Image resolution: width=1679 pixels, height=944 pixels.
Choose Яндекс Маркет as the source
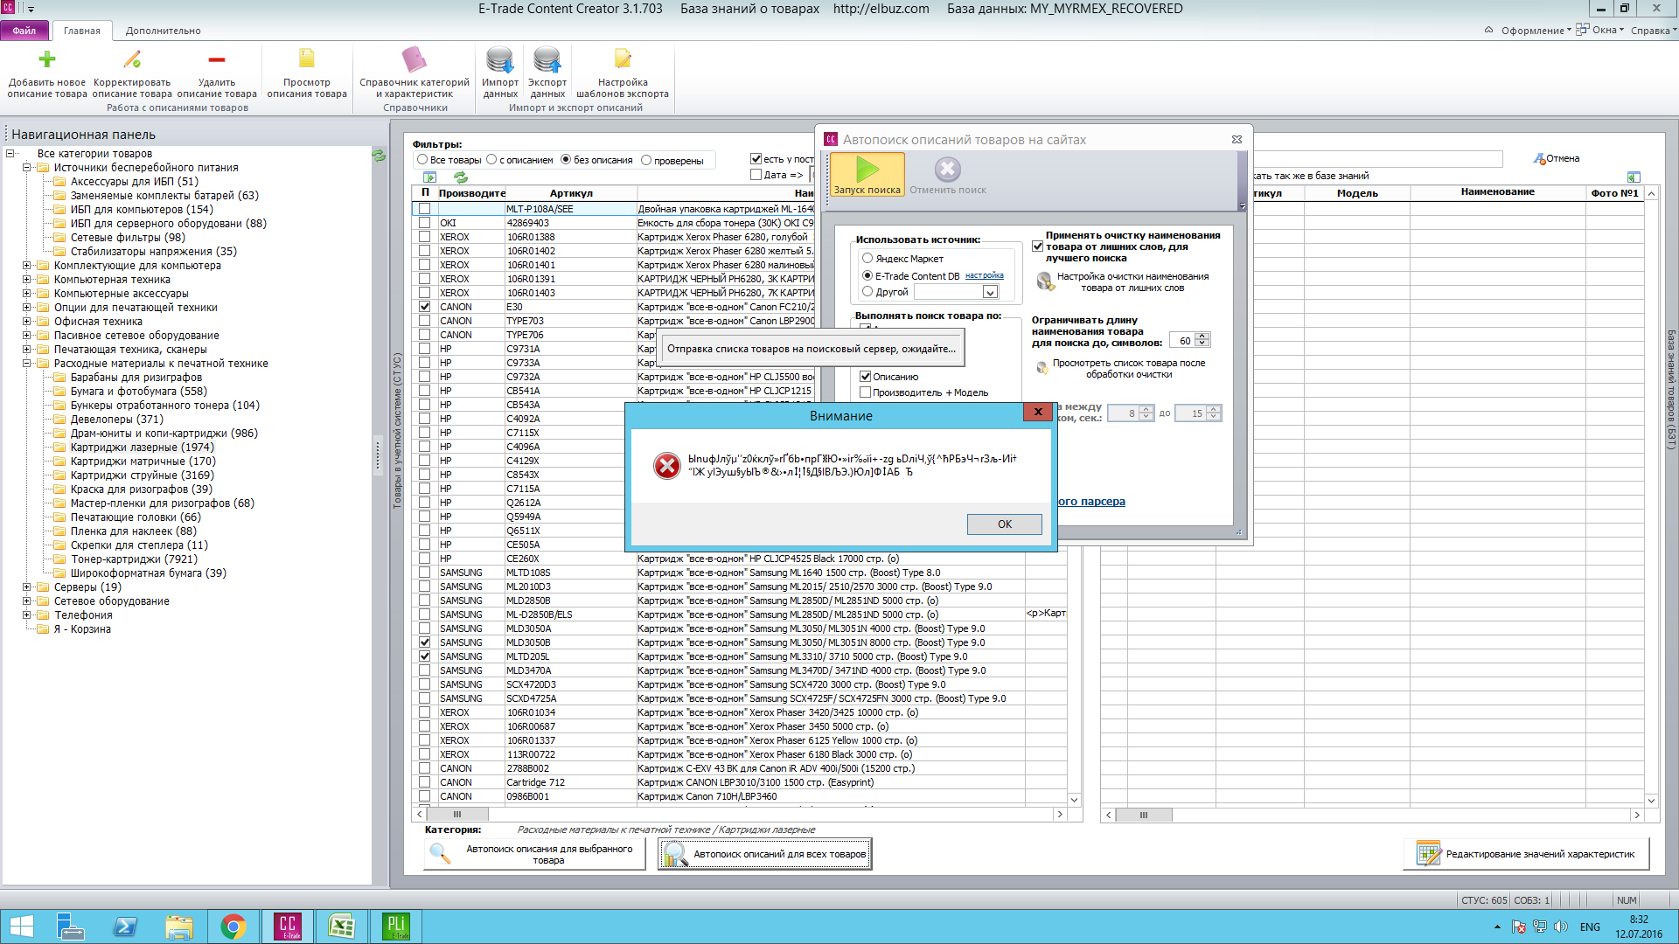(867, 259)
